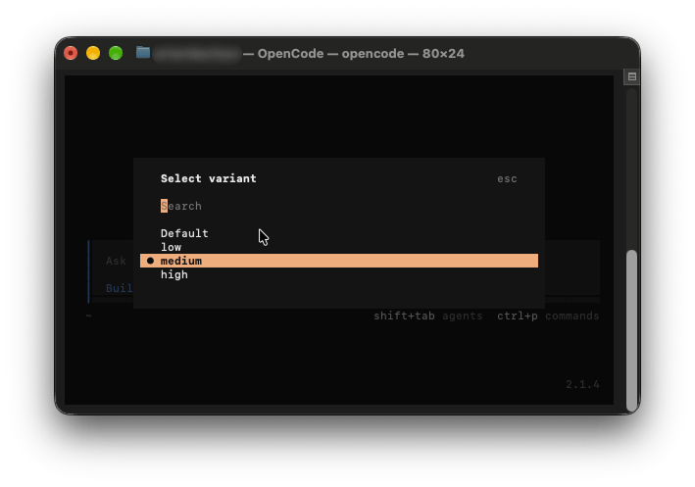Pick the high variant
This screenshot has width=695, height=487.
pos(174,274)
